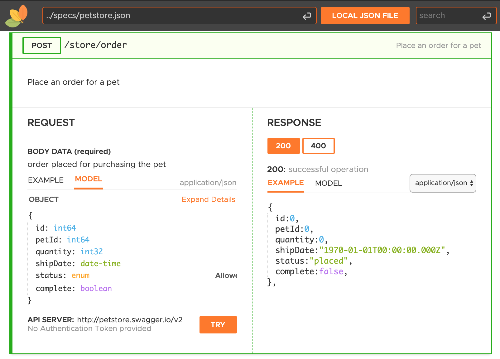Click enter arrow icon in search box

tap(486, 16)
